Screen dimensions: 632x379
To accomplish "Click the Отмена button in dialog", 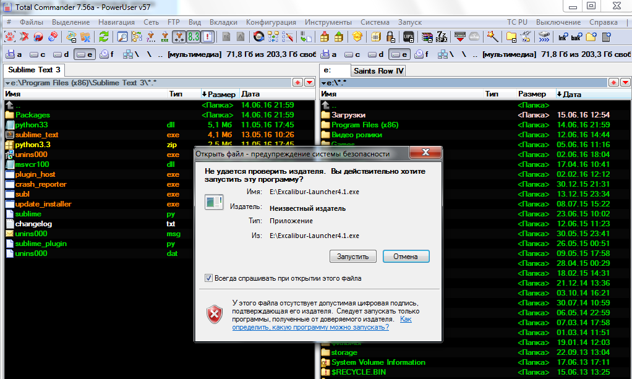I will tap(406, 257).
